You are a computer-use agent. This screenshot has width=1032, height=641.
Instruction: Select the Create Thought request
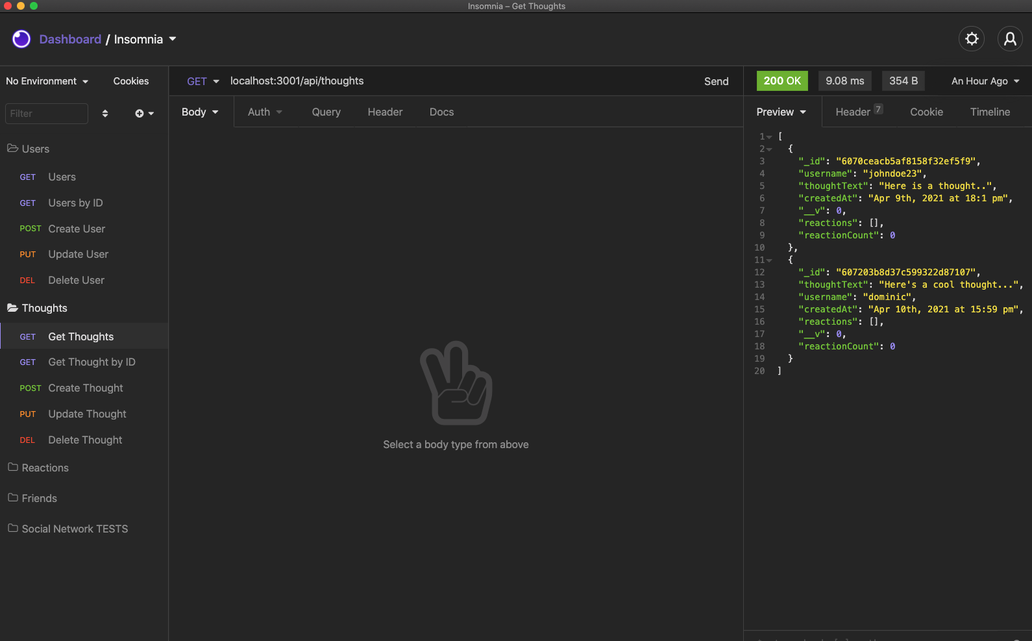click(x=84, y=388)
